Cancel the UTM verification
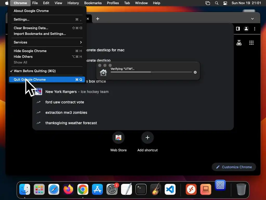Viewport: 266px width, 200px height. point(195,72)
